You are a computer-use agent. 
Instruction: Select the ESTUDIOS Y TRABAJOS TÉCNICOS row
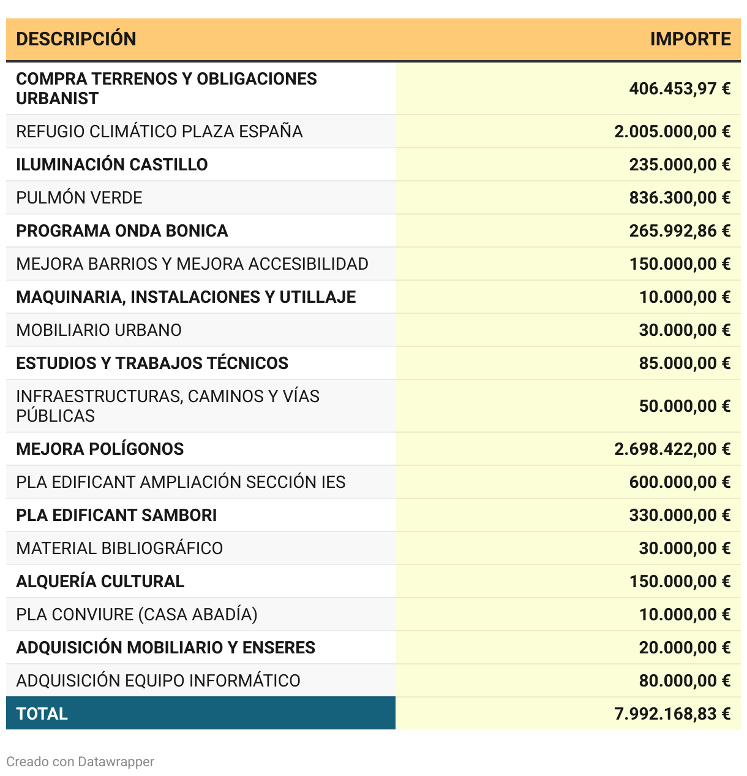pos(152,363)
